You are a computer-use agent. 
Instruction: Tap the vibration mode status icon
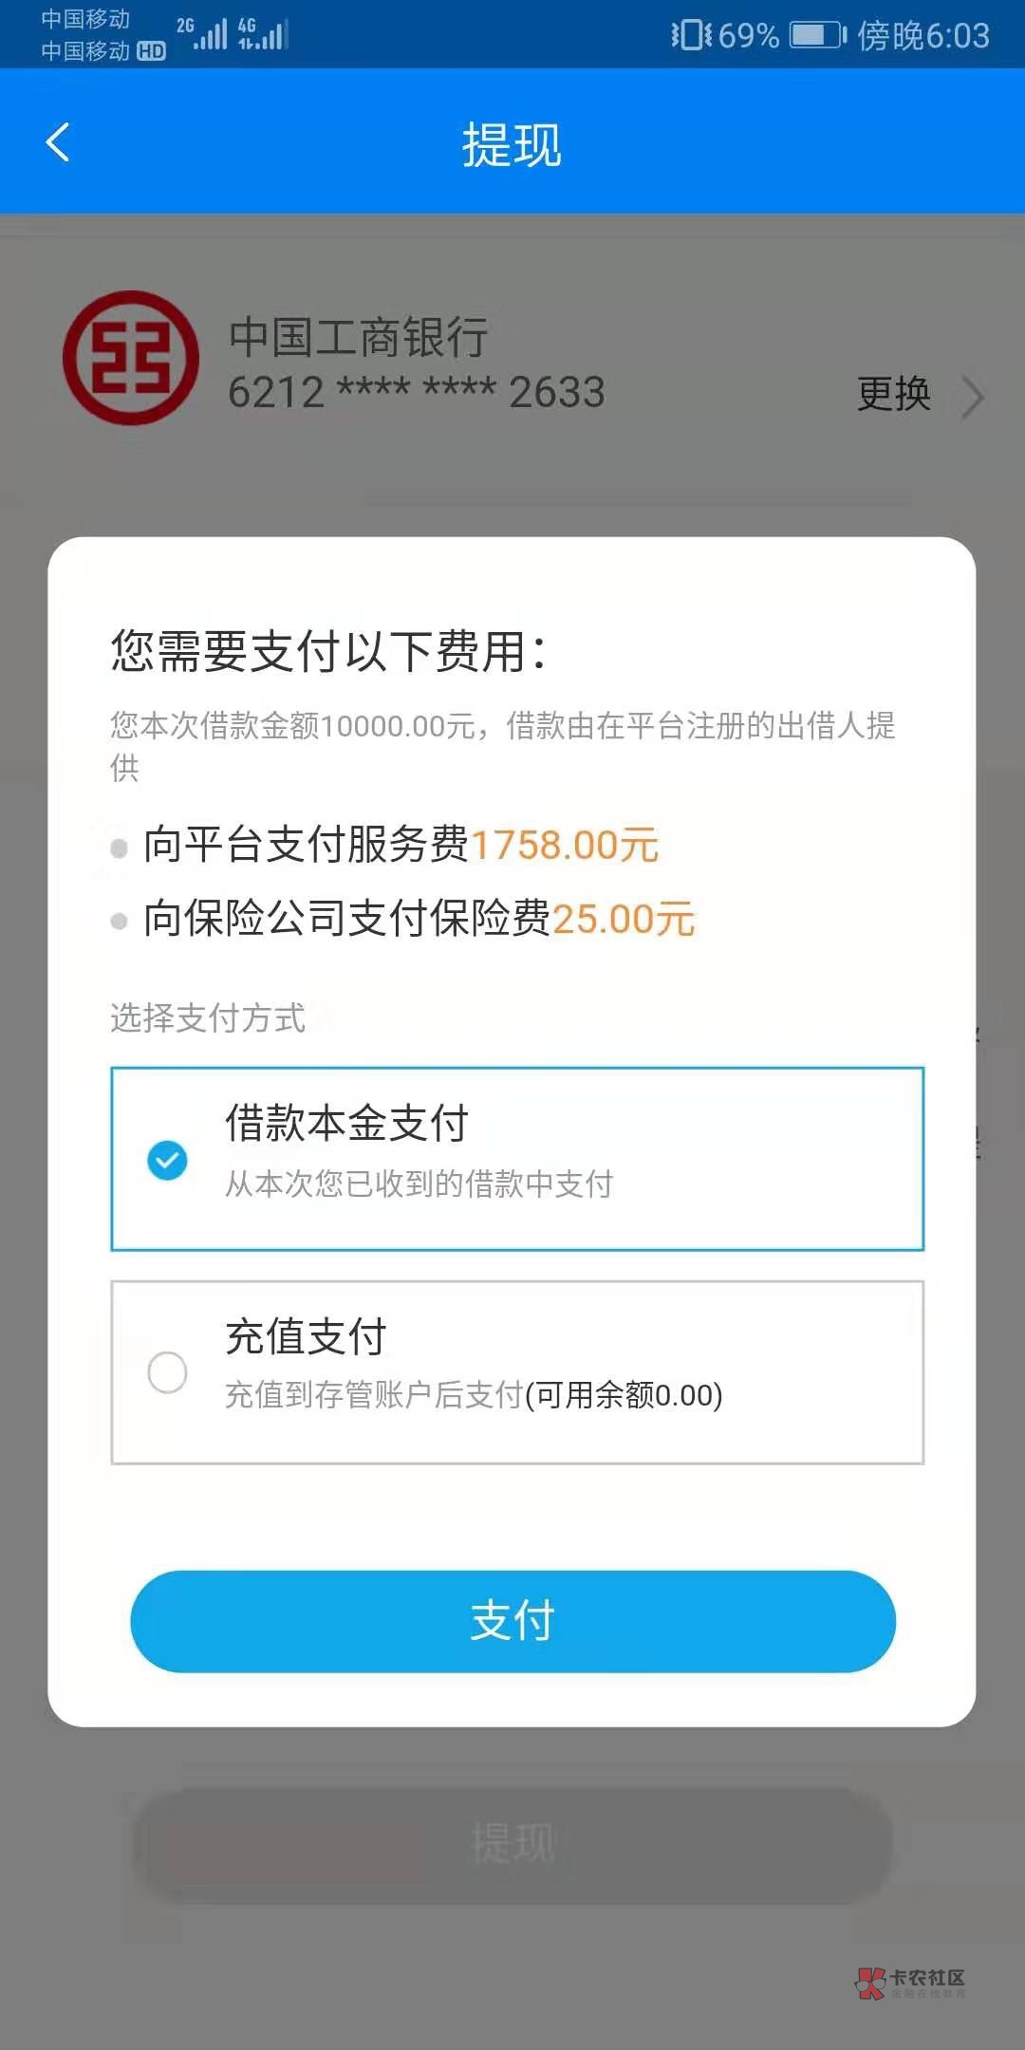point(690,36)
